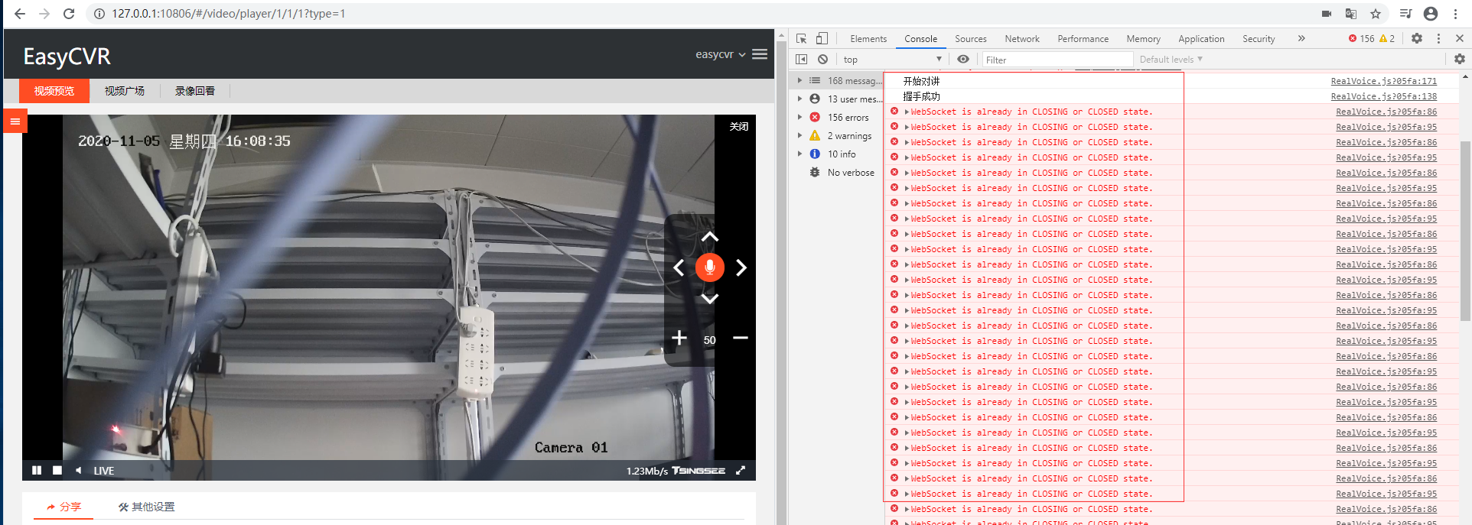The width and height of the screenshot is (1472, 525).
Task: Select JavaScript context 'top' dropdown
Action: [x=892, y=59]
